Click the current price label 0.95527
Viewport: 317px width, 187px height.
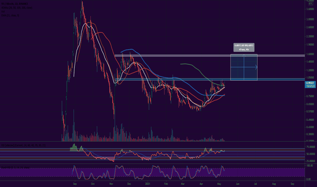(310, 83)
